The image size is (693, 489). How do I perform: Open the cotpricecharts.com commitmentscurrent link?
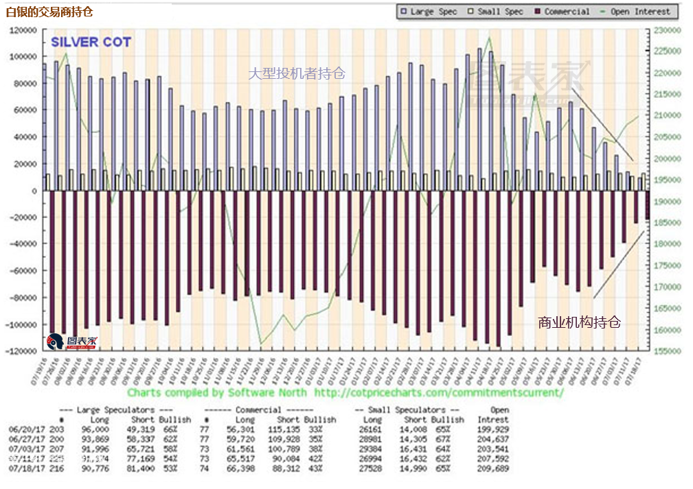pyautogui.click(x=438, y=393)
